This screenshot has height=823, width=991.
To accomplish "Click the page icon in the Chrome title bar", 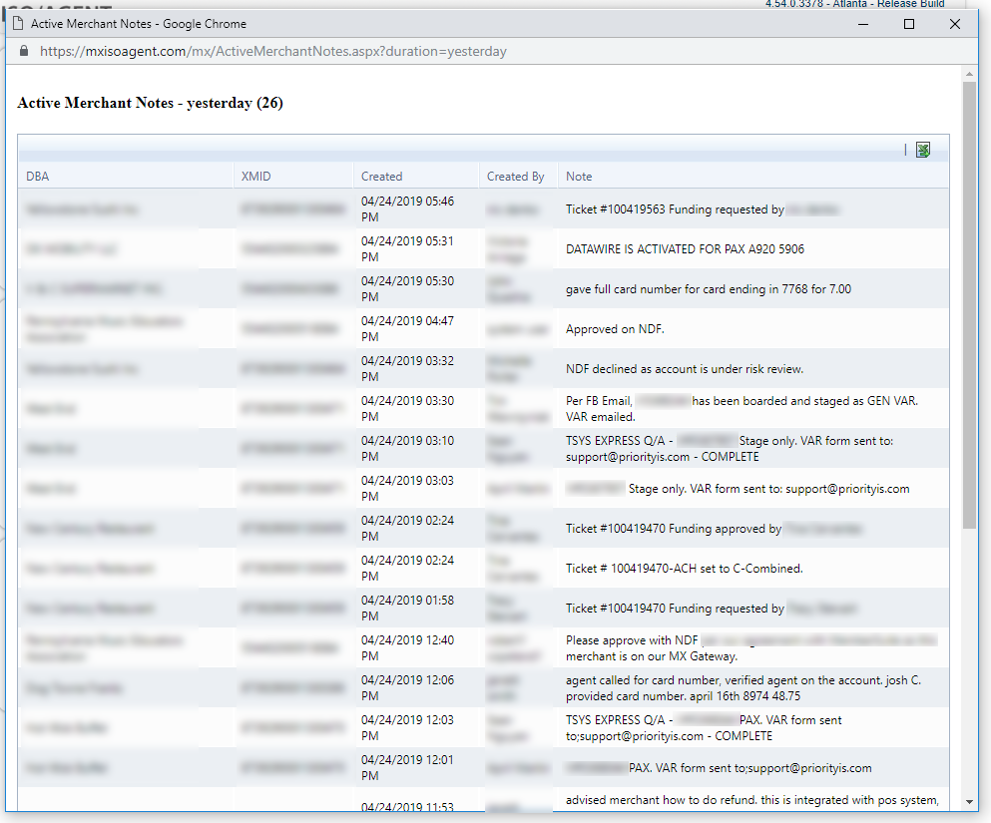I will tap(17, 23).
